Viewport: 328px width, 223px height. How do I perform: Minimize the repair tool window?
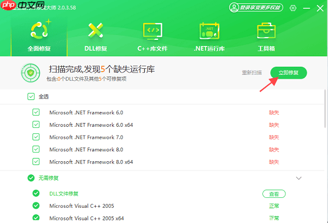point(307,8)
